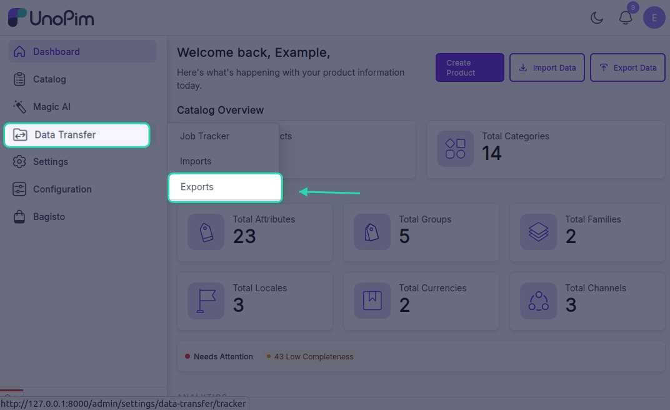Open Configuration in sidebar

tap(82, 189)
